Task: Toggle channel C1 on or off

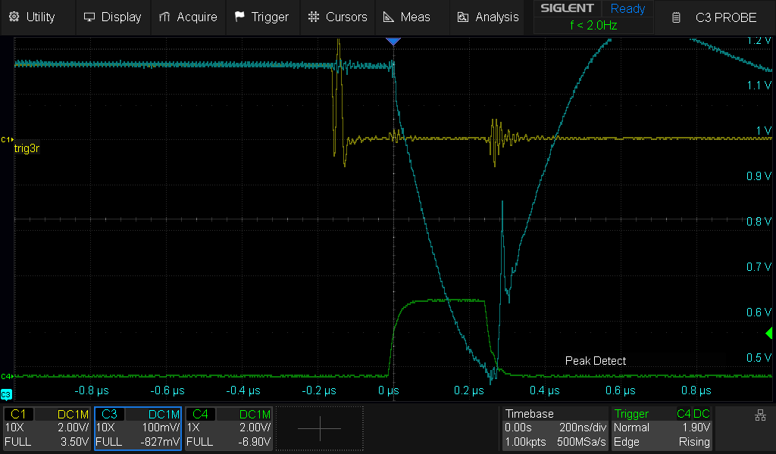Action: pos(19,414)
